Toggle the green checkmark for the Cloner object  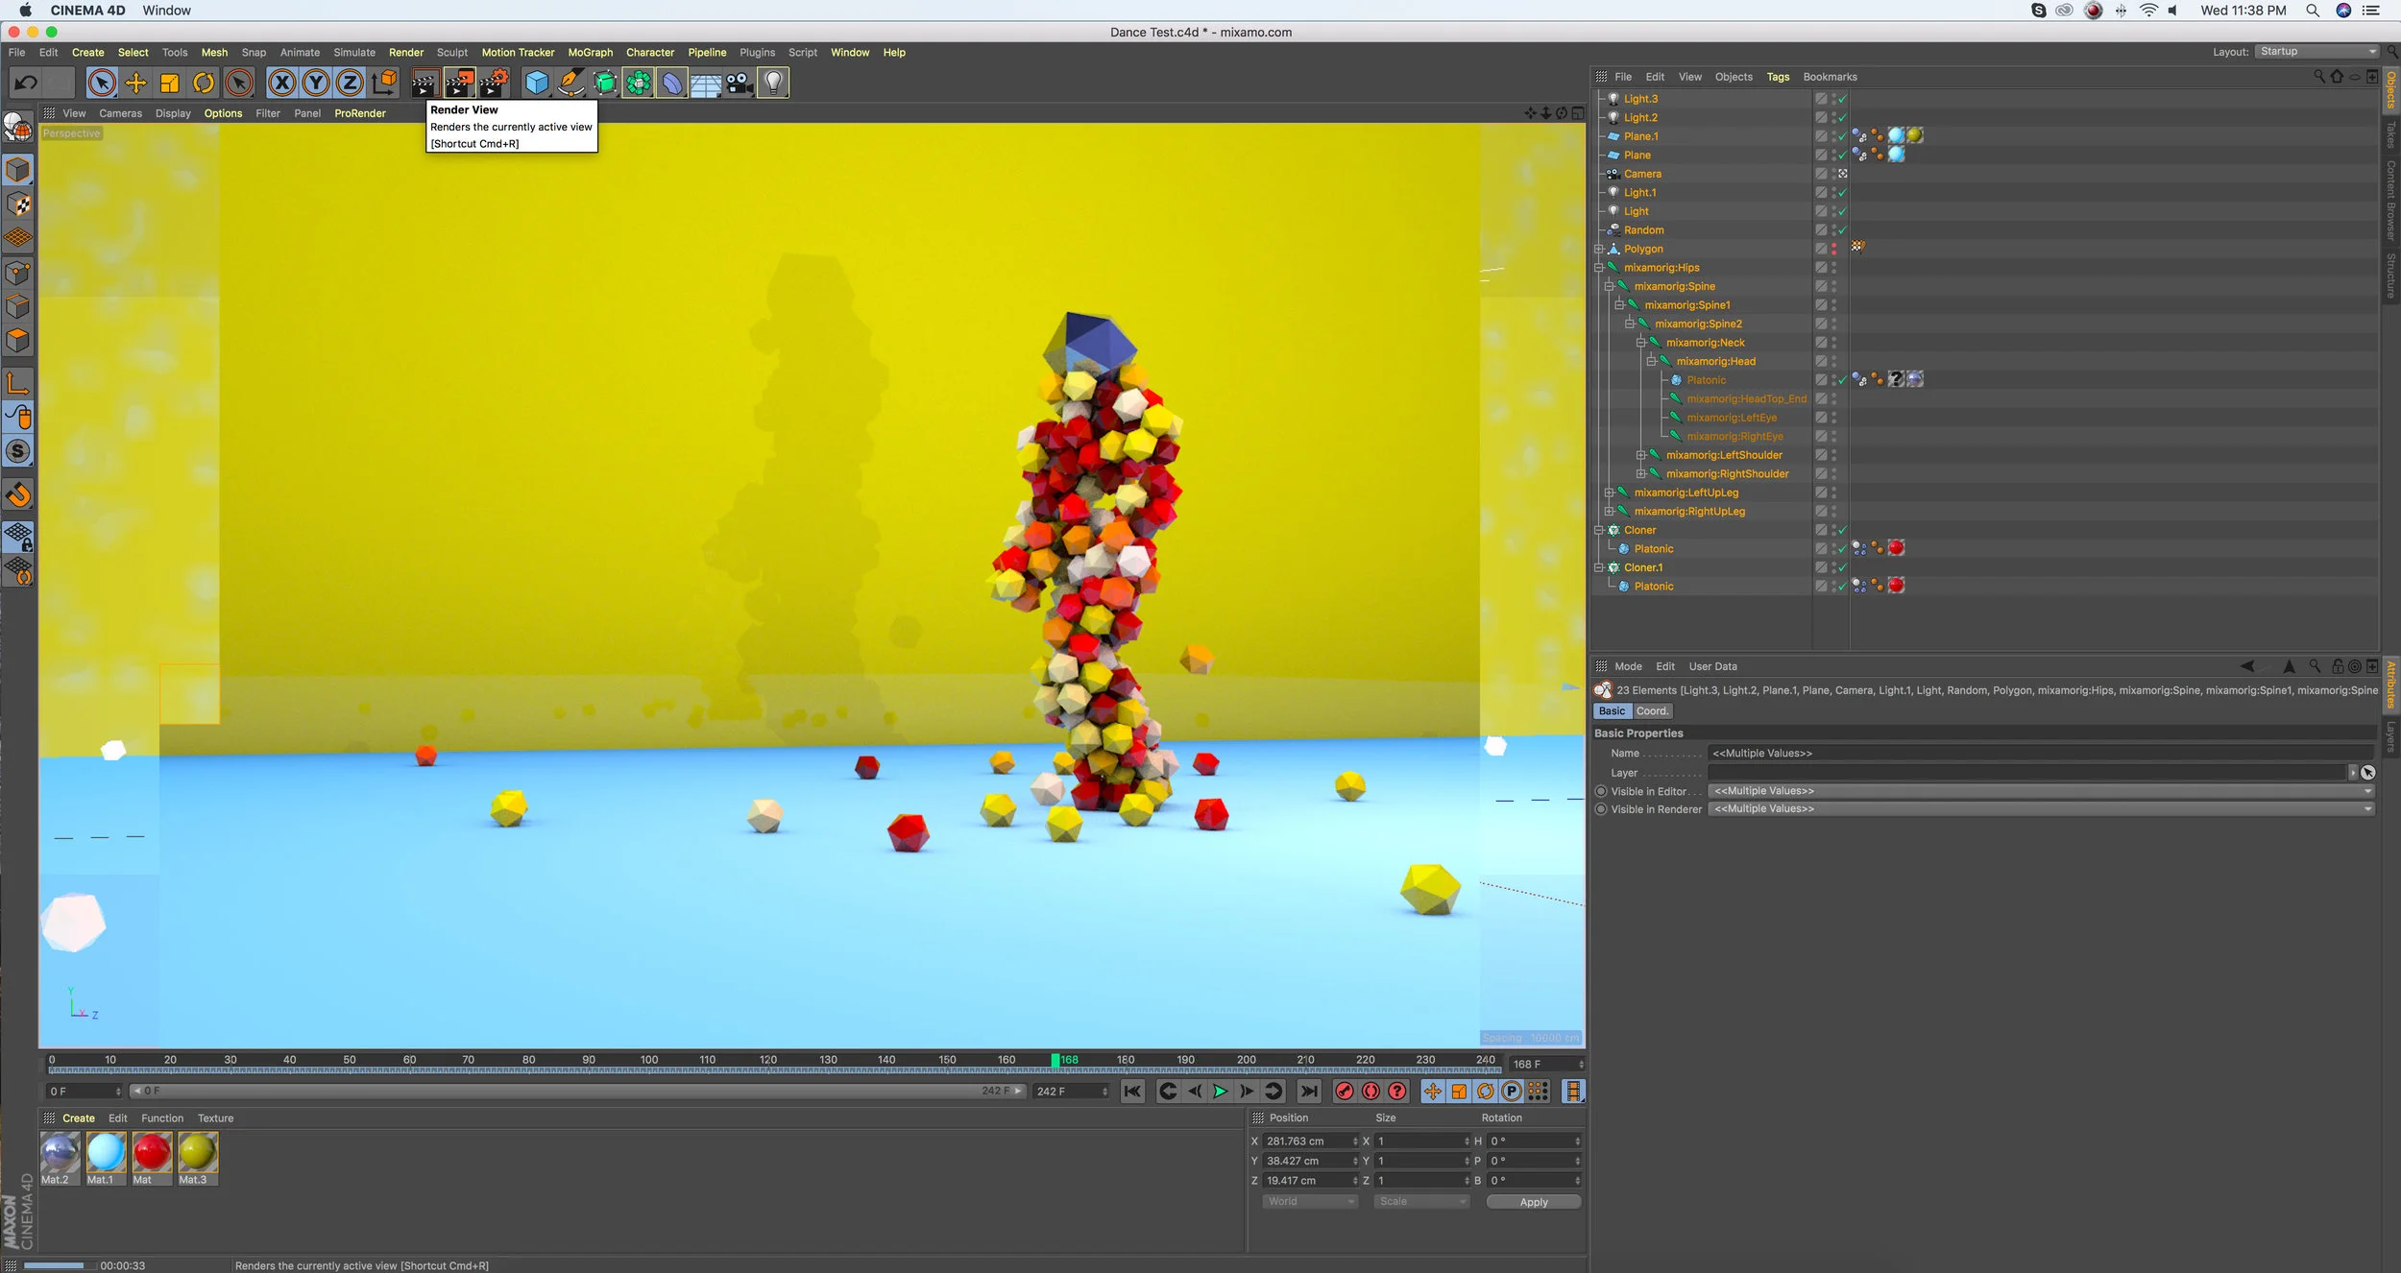[1842, 530]
